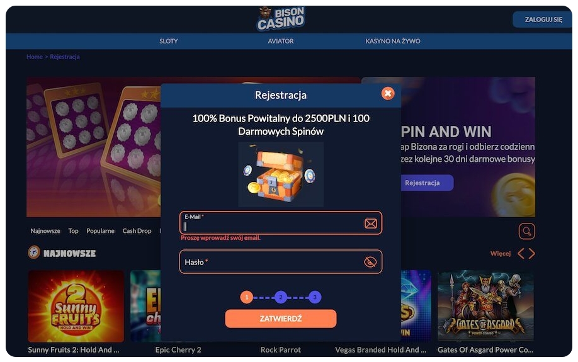Click the envelope icon in the E-Mail field
The image size is (578, 362).
tap(370, 223)
